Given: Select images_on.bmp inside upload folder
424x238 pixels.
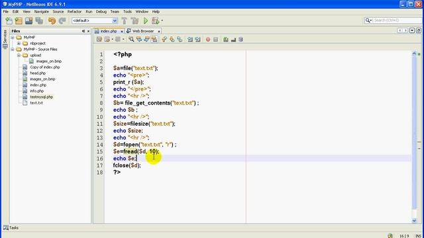Looking at the screenshot, I should (48, 61).
